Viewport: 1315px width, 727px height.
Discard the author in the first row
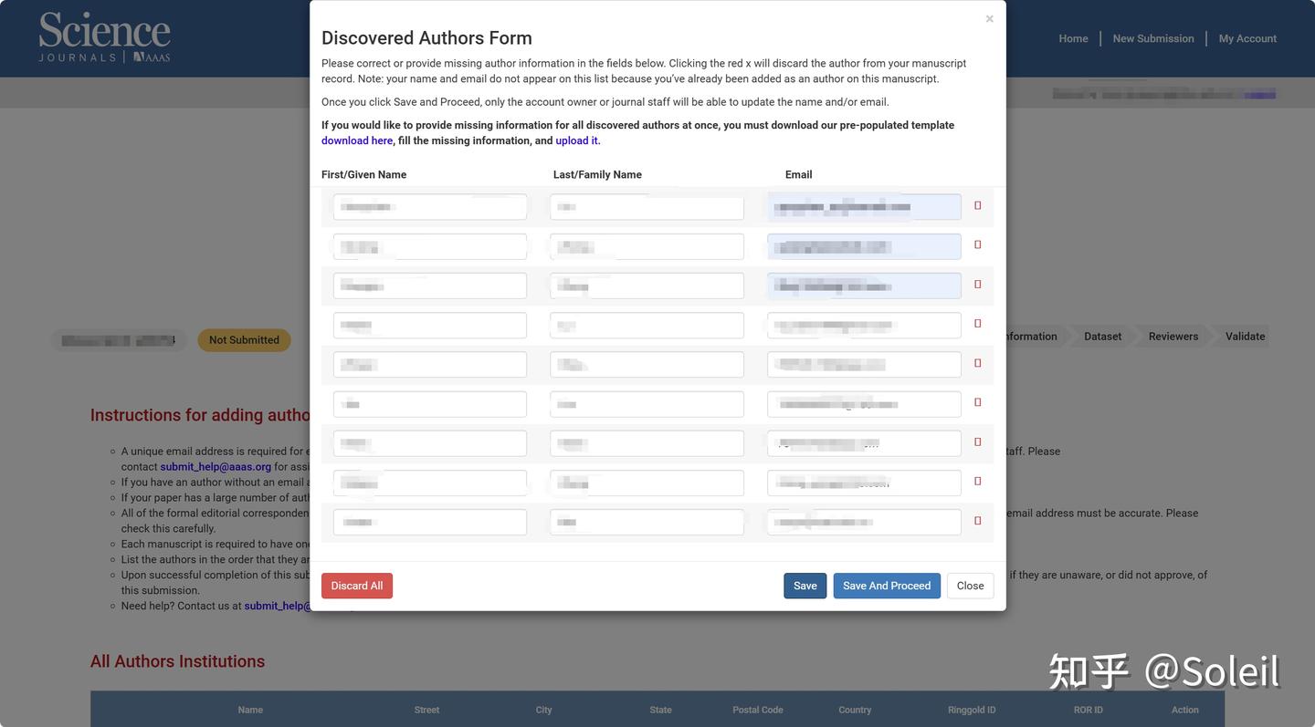pos(978,205)
